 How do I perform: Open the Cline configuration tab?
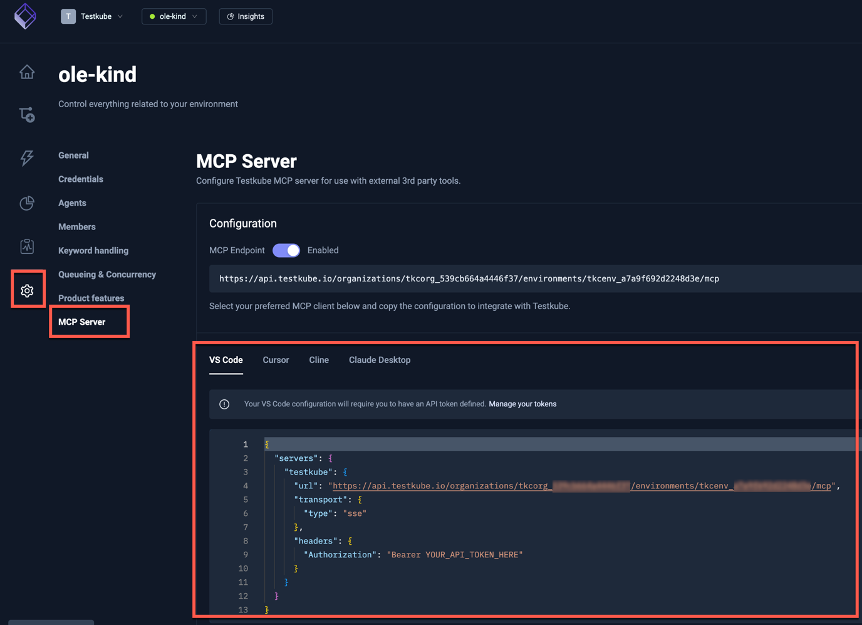pos(319,360)
